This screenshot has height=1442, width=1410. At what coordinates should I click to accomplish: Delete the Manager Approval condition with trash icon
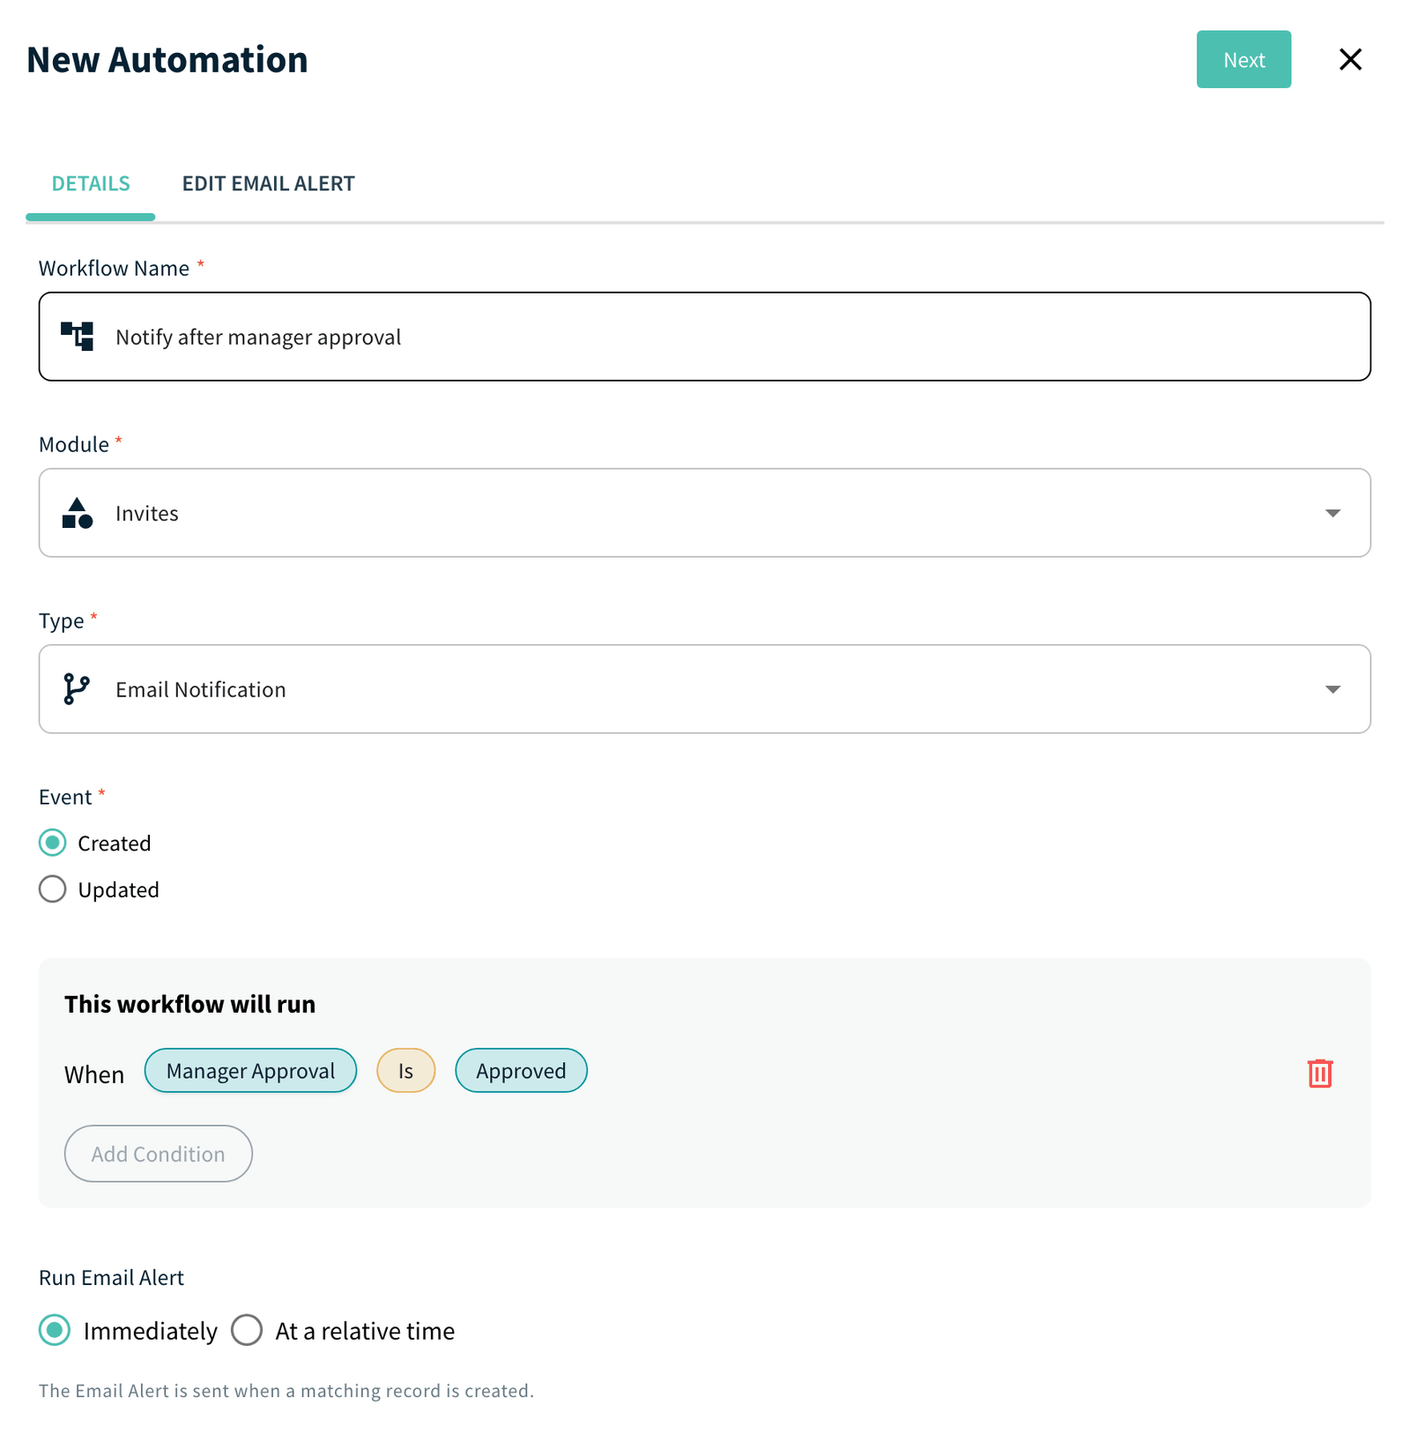click(1319, 1073)
